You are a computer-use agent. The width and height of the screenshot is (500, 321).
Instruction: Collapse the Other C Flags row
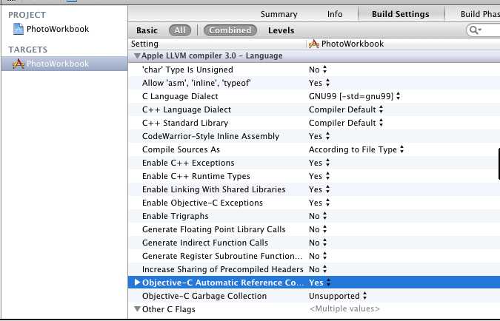pyautogui.click(x=137, y=309)
